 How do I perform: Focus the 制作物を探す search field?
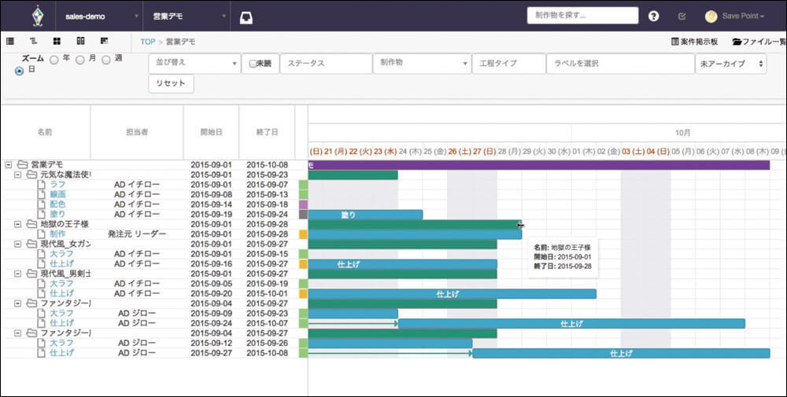pos(582,16)
